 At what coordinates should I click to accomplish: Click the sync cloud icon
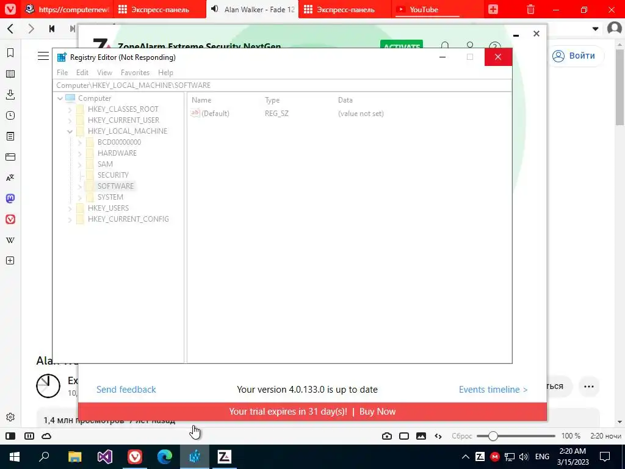[46, 436]
